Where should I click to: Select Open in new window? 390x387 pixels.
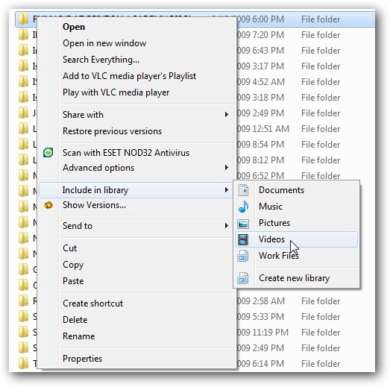[104, 43]
